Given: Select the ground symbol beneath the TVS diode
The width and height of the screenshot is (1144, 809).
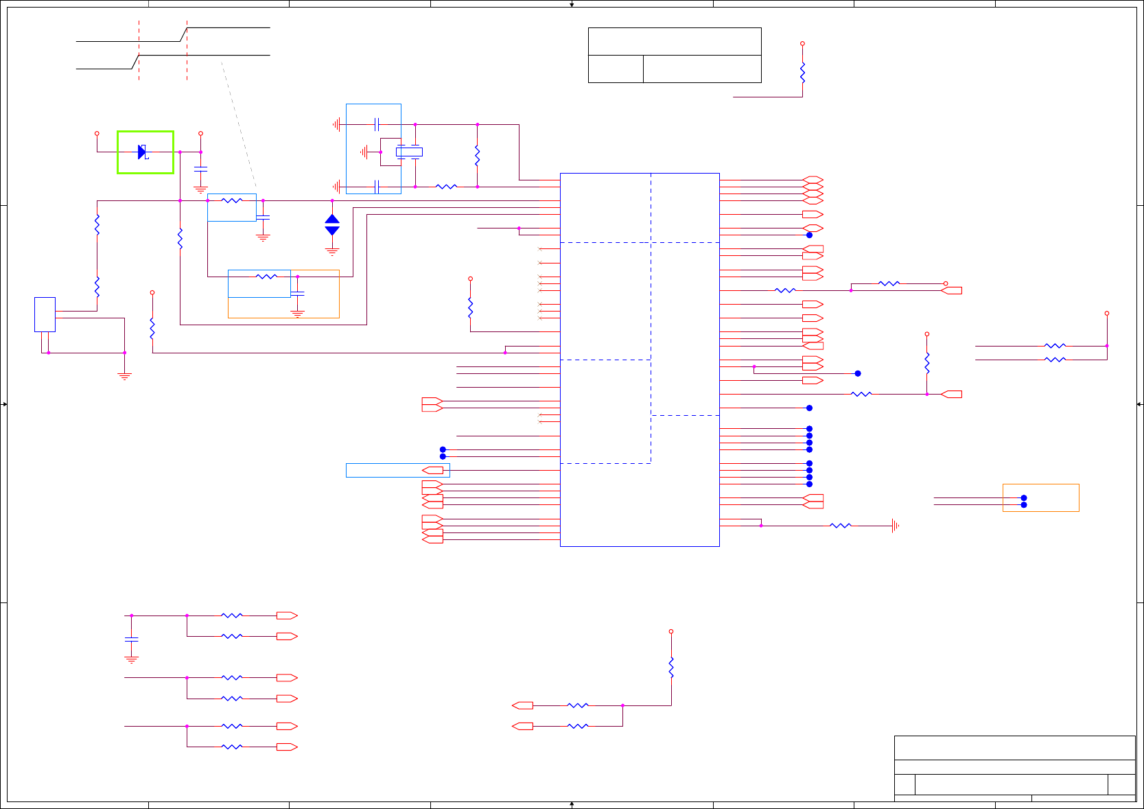Looking at the screenshot, I should (x=332, y=252).
